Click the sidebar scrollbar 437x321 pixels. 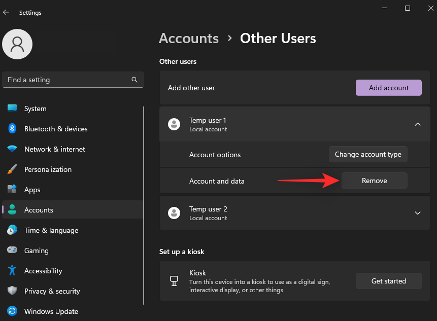coord(144,205)
